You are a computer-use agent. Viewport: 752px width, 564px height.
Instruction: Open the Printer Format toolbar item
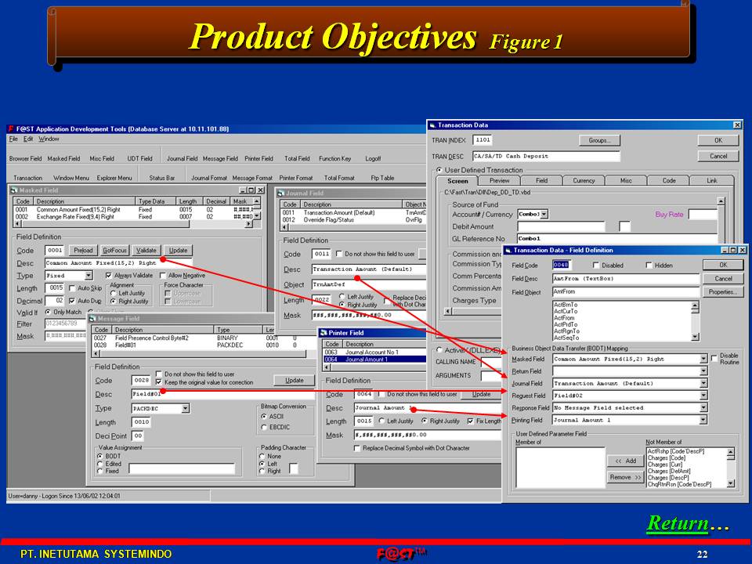tap(295, 178)
